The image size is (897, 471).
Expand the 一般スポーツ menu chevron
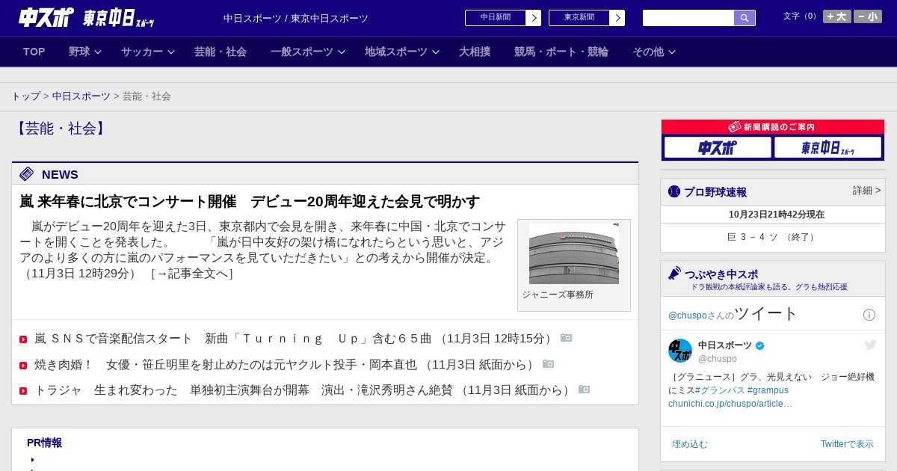pos(342,52)
